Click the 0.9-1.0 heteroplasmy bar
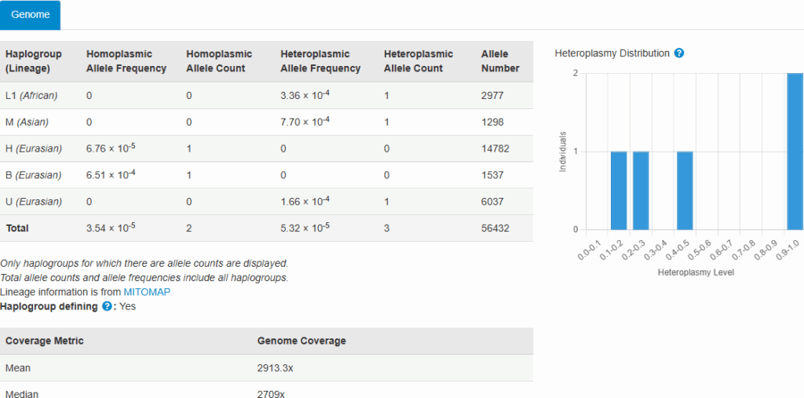The height and width of the screenshot is (398, 804). click(795, 152)
